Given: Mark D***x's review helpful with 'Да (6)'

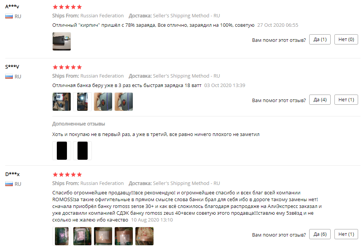Looking at the screenshot, I should coord(320,234).
